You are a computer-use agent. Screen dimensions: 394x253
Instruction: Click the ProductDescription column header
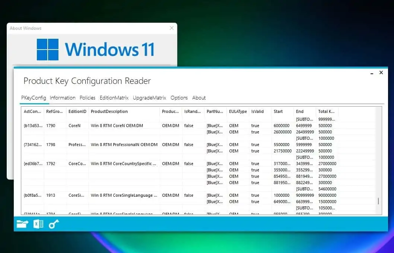110,111
